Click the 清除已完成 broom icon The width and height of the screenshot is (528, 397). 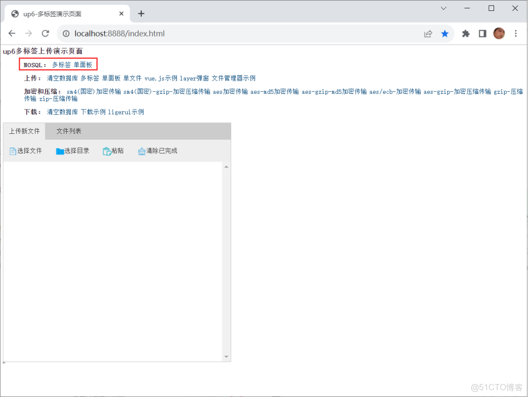tap(142, 151)
